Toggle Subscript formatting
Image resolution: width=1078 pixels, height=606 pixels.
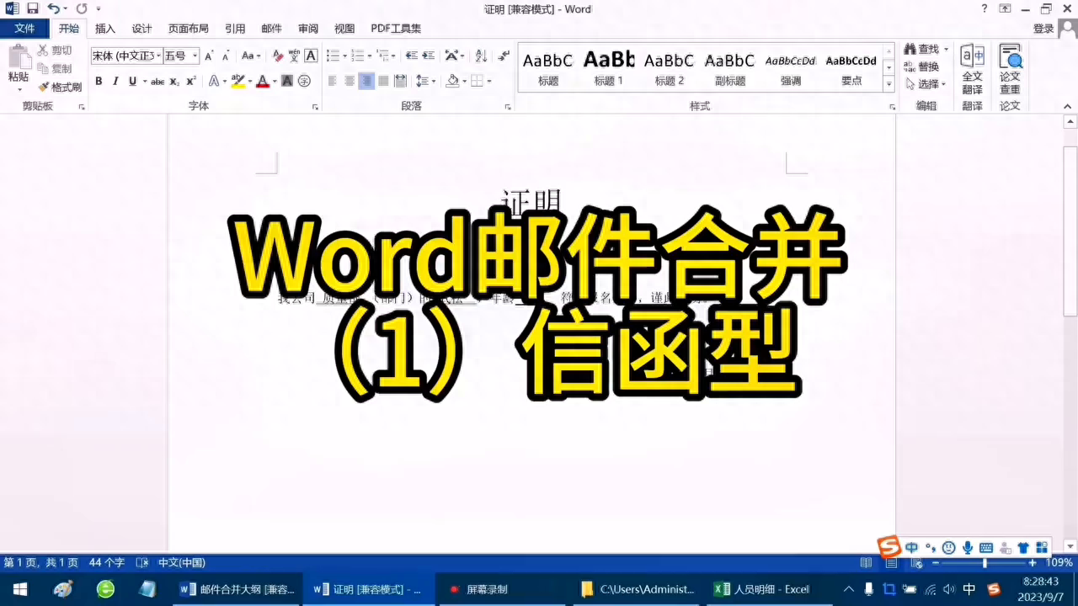(x=174, y=81)
